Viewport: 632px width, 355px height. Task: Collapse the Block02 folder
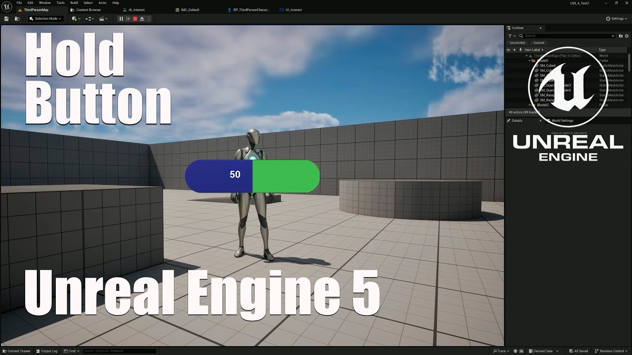coord(530,105)
